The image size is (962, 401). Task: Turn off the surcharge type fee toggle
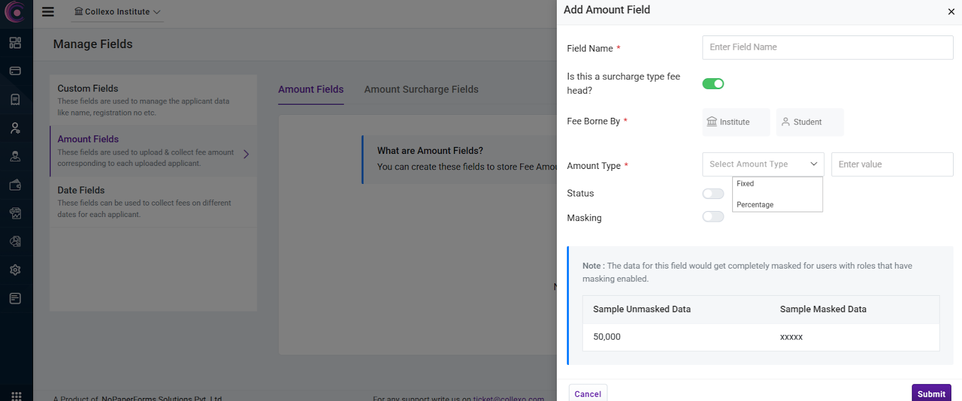pyautogui.click(x=713, y=84)
